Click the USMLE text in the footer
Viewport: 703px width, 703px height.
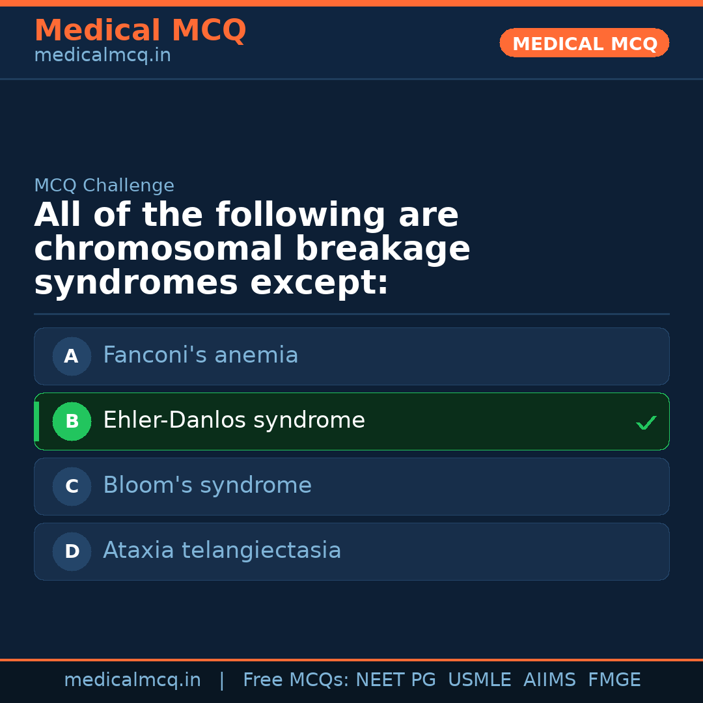coord(479,680)
